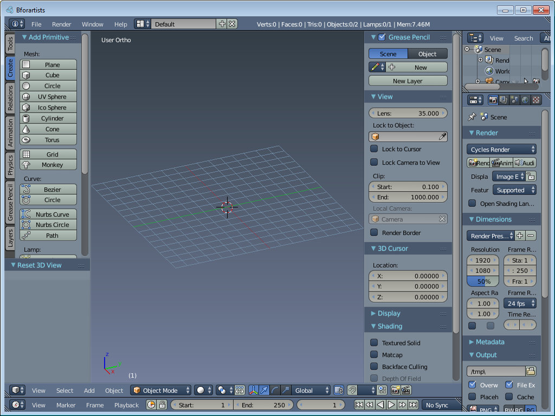Open the Render menu
Viewport: 555px width, 416px height.
pos(61,24)
